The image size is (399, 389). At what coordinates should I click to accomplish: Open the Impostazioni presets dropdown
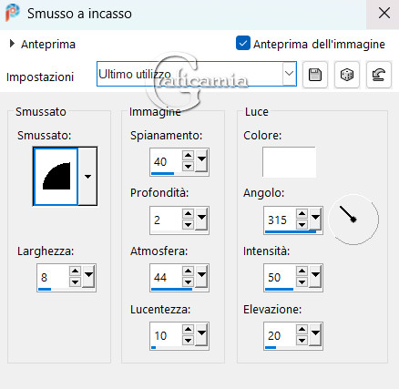(x=289, y=74)
